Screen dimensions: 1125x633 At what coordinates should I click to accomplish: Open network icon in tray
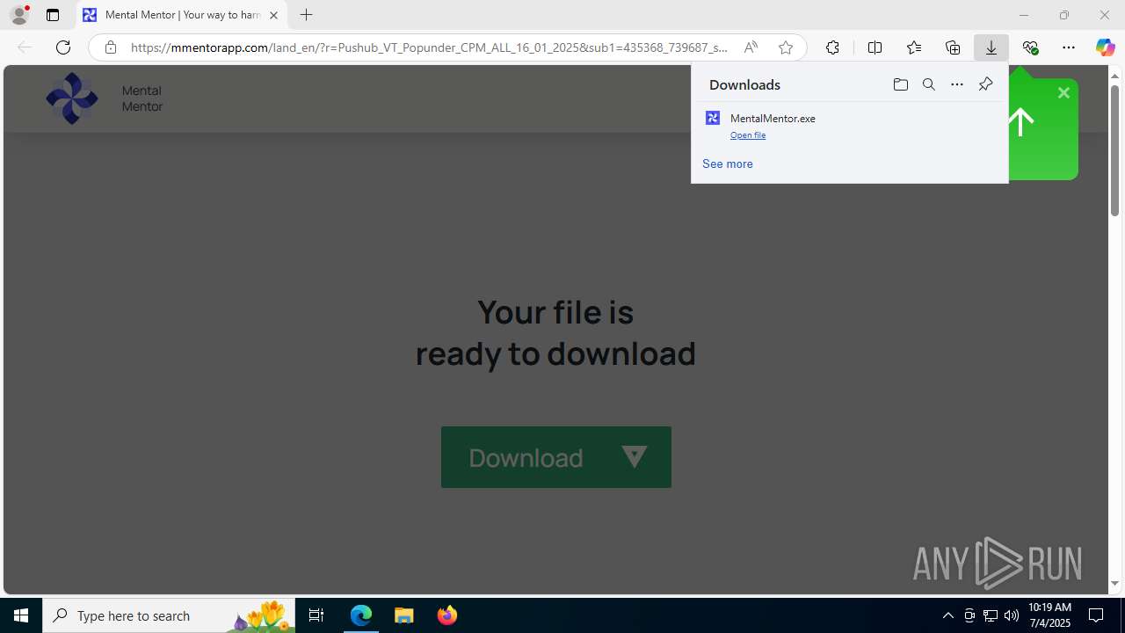tap(991, 615)
